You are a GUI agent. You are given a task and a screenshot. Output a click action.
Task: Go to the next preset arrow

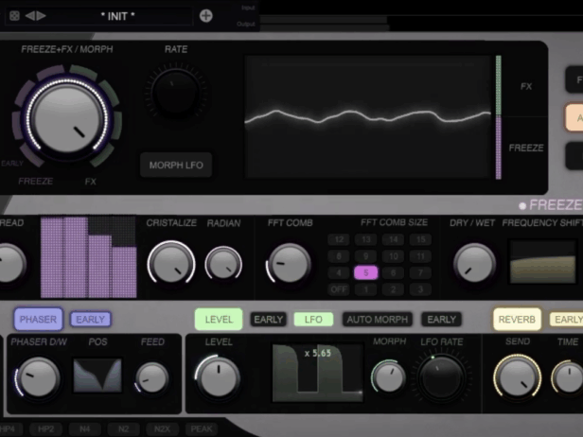[x=42, y=16]
